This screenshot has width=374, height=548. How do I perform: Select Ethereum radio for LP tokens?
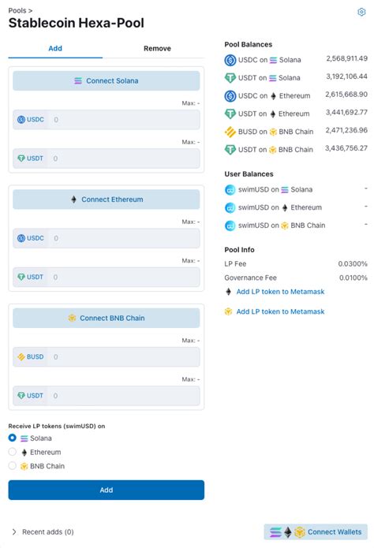pyautogui.click(x=13, y=452)
